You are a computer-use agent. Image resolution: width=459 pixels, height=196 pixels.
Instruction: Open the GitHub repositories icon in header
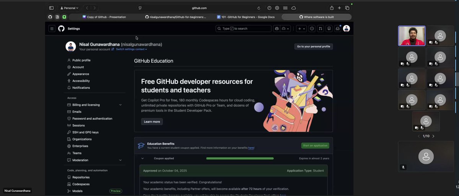click(x=329, y=29)
